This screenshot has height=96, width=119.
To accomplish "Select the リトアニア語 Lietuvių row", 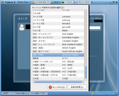I will (58, 20).
